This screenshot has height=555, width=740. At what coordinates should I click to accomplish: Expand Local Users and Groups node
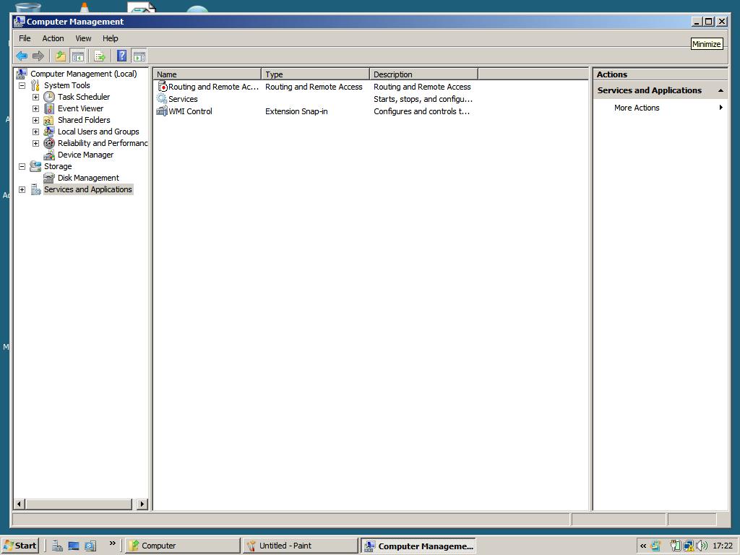(x=35, y=132)
